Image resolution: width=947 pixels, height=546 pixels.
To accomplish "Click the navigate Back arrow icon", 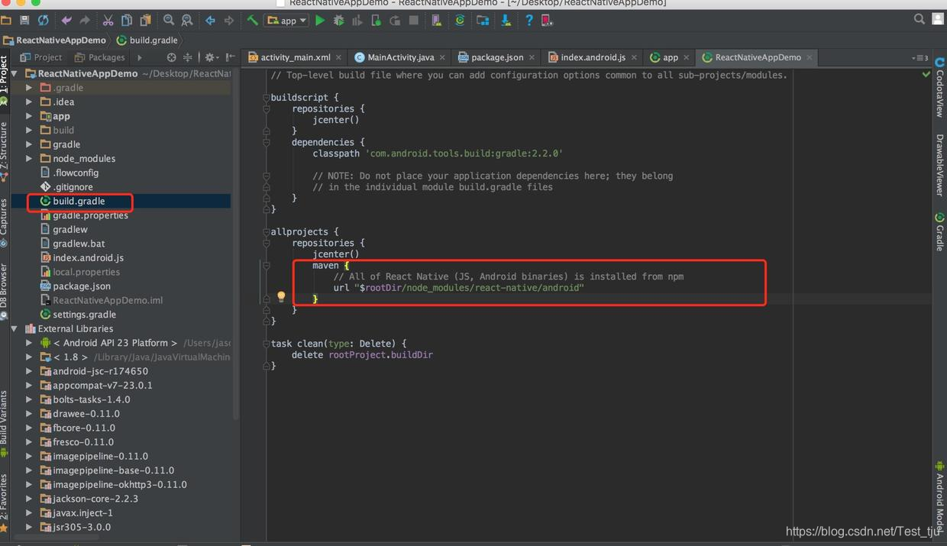I will [210, 20].
